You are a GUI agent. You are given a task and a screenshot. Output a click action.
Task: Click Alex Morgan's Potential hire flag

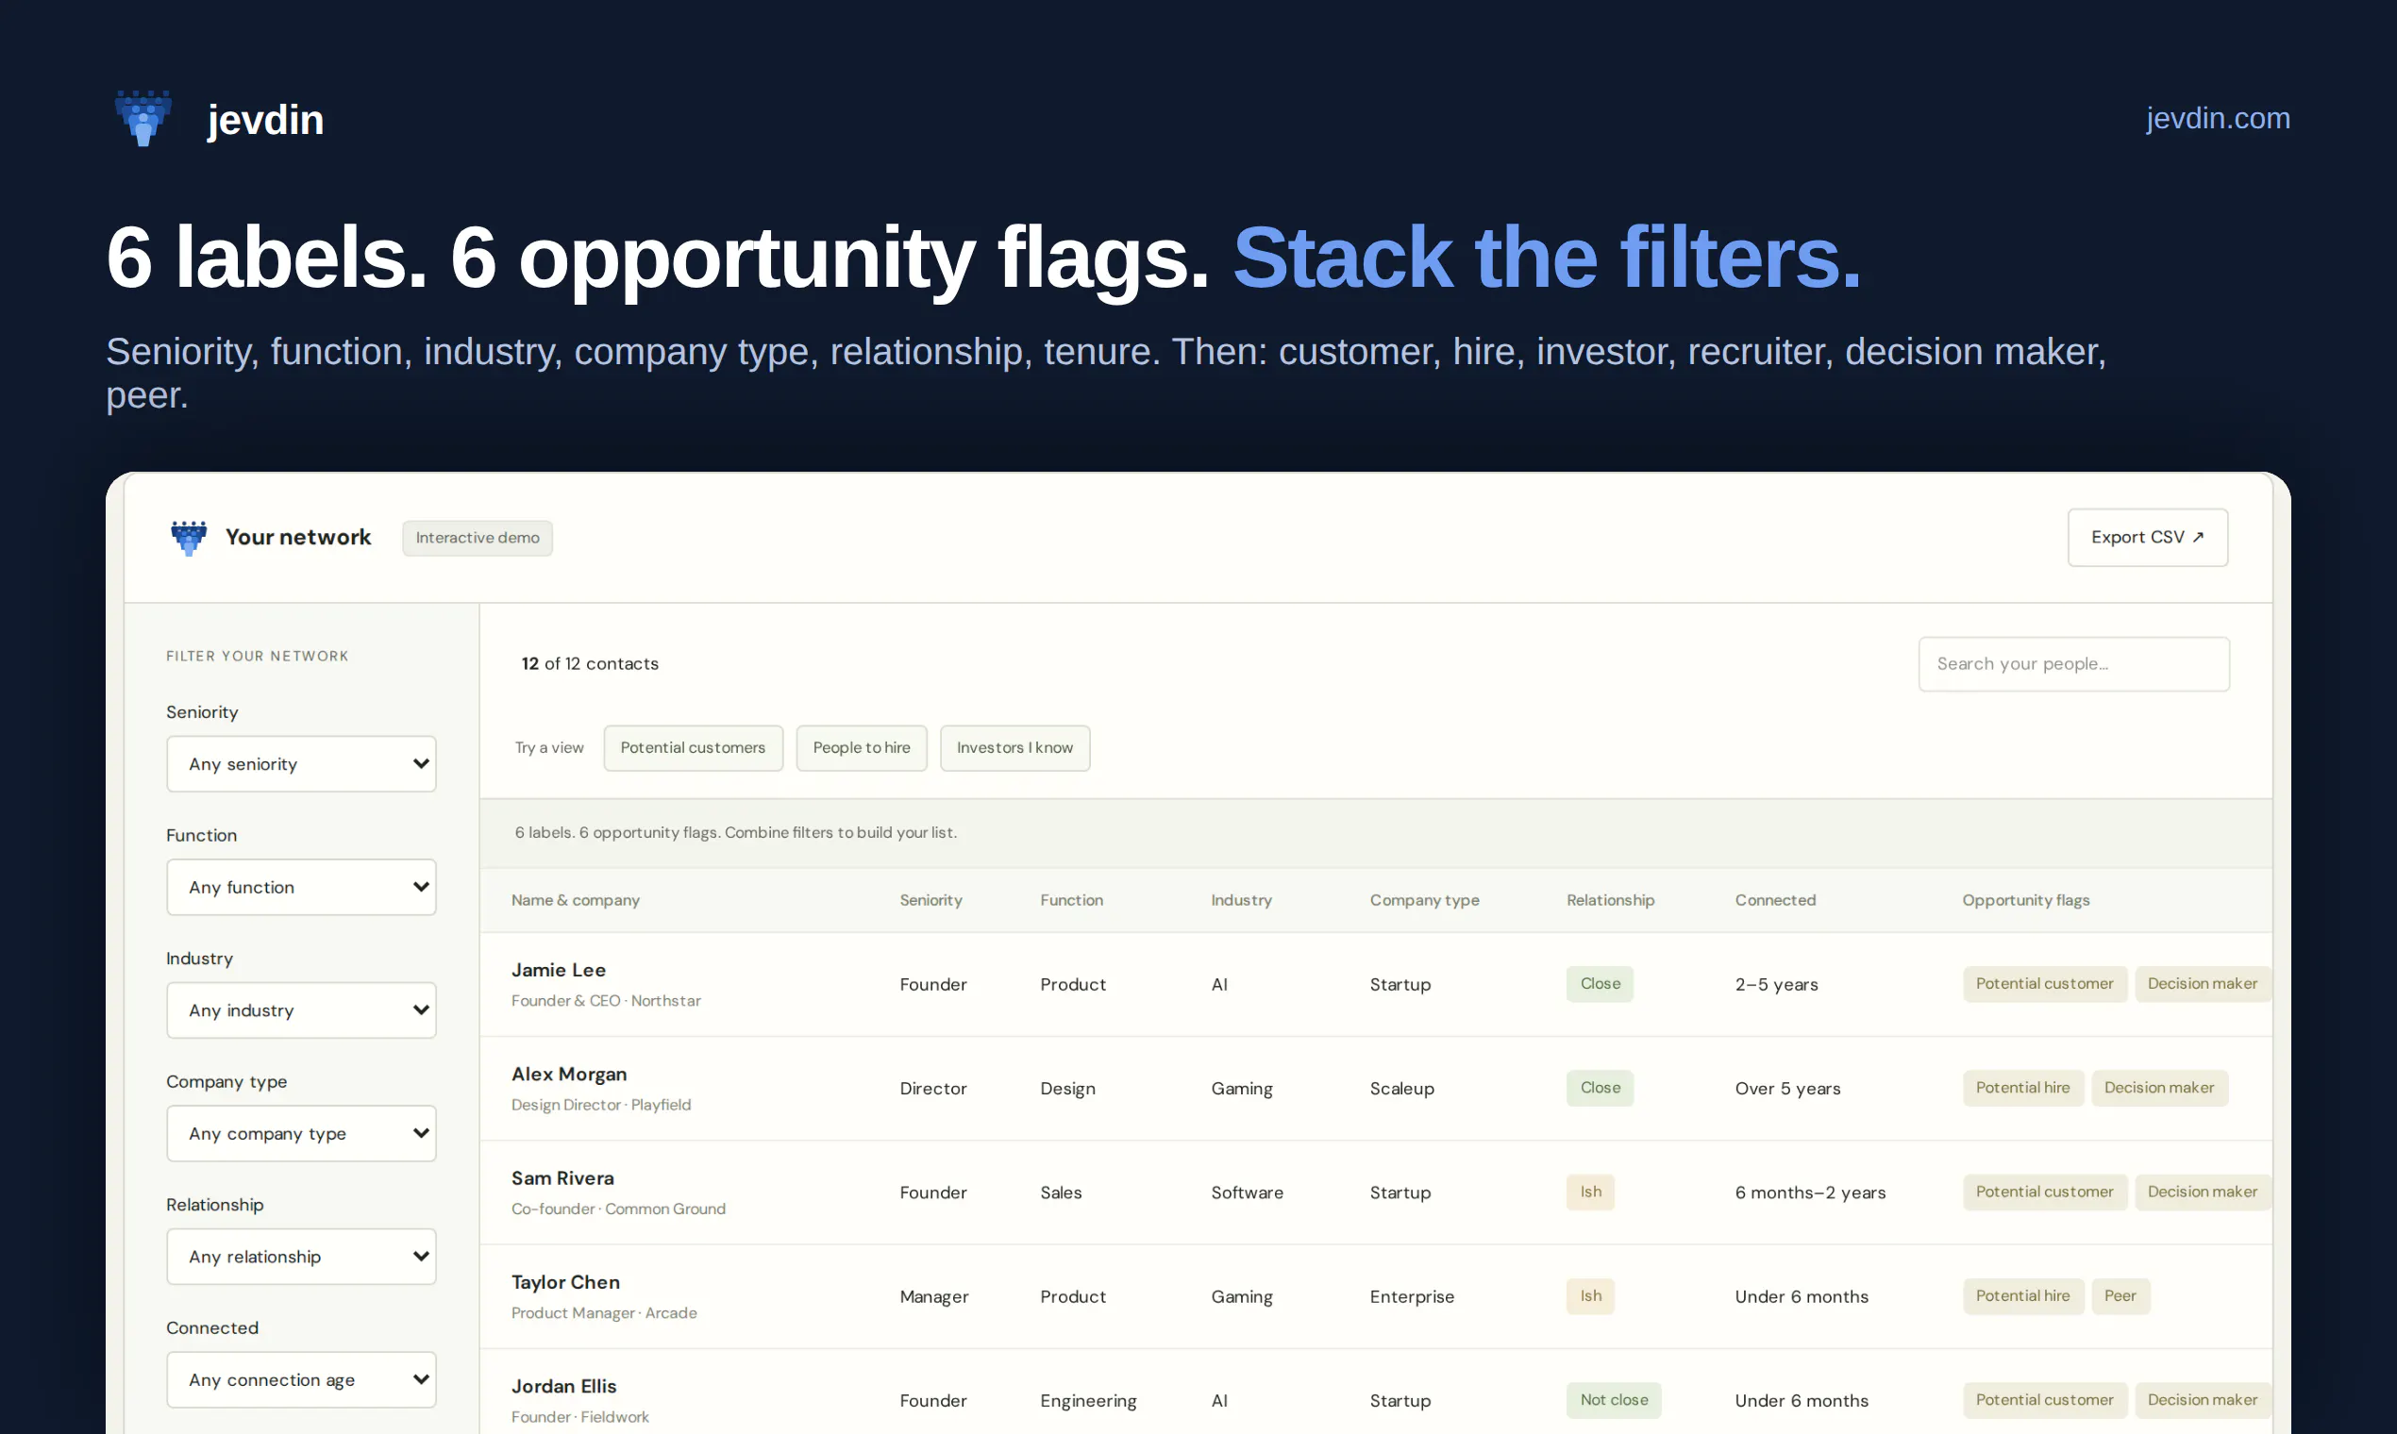(x=2023, y=1088)
